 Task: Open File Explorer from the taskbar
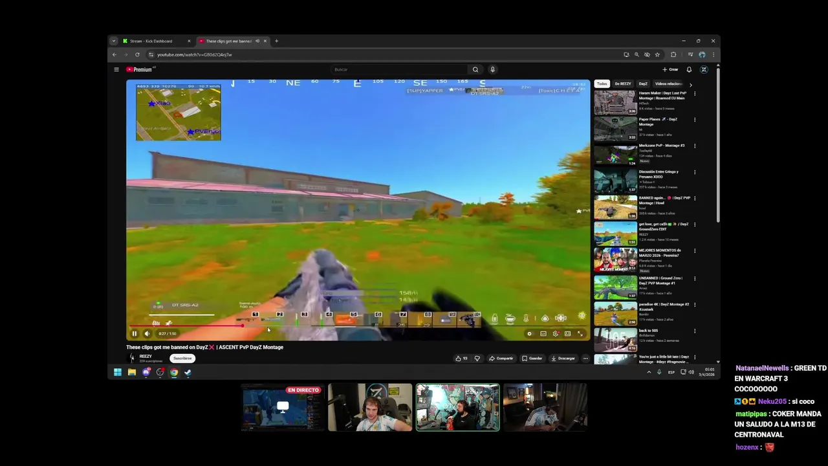[x=132, y=372]
